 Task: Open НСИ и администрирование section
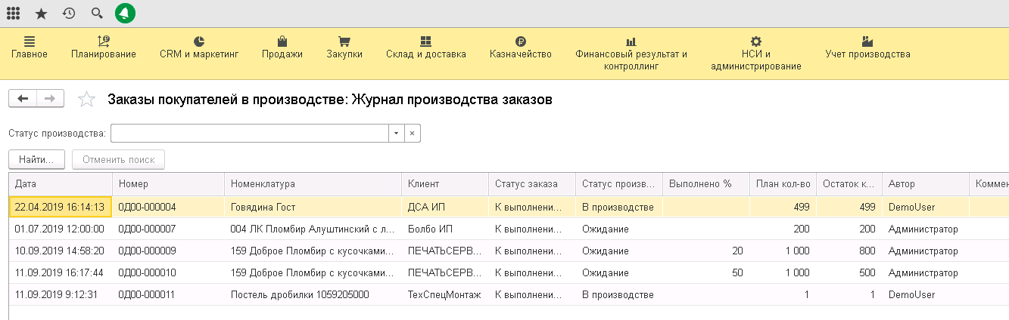point(755,54)
